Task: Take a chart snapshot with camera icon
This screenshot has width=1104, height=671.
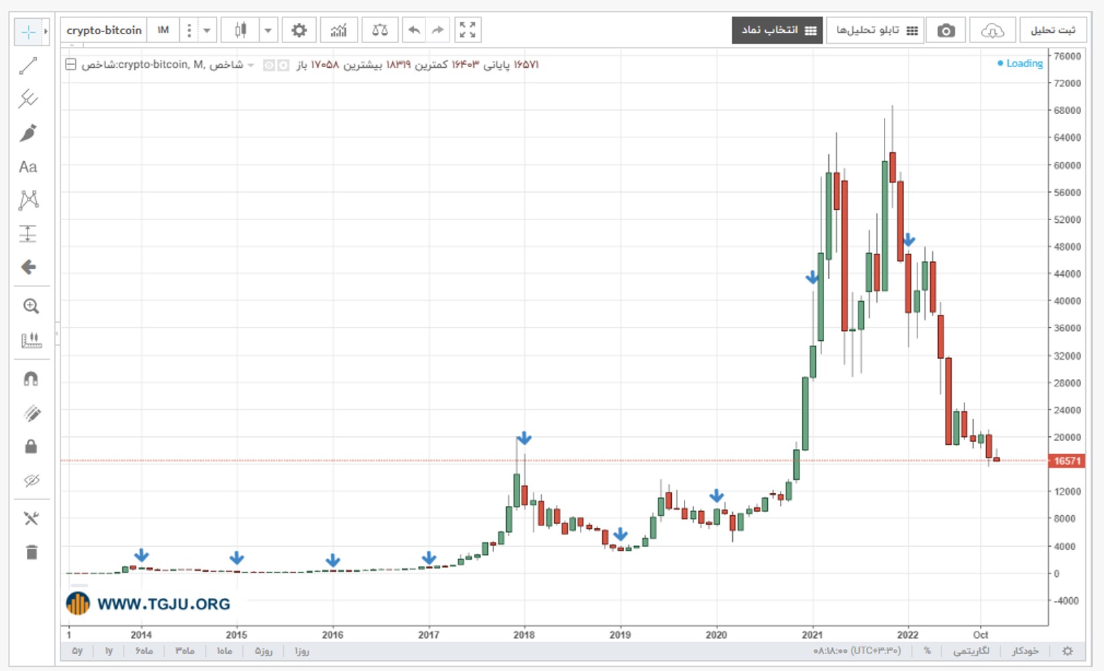Action: (946, 30)
